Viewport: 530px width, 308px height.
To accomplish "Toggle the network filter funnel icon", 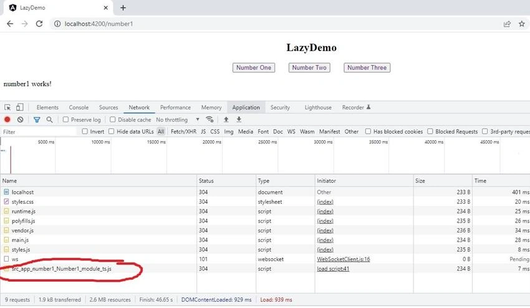I will click(x=37, y=119).
